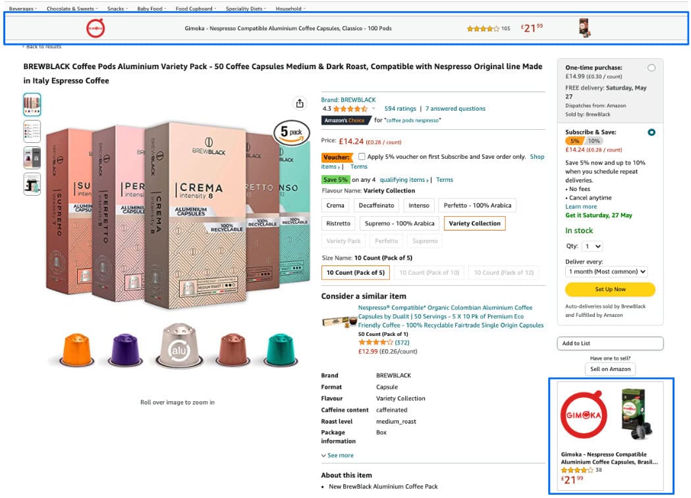The height and width of the screenshot is (498, 691).
Task: Click the Gimoka logo in top banner
Action: coord(96,29)
